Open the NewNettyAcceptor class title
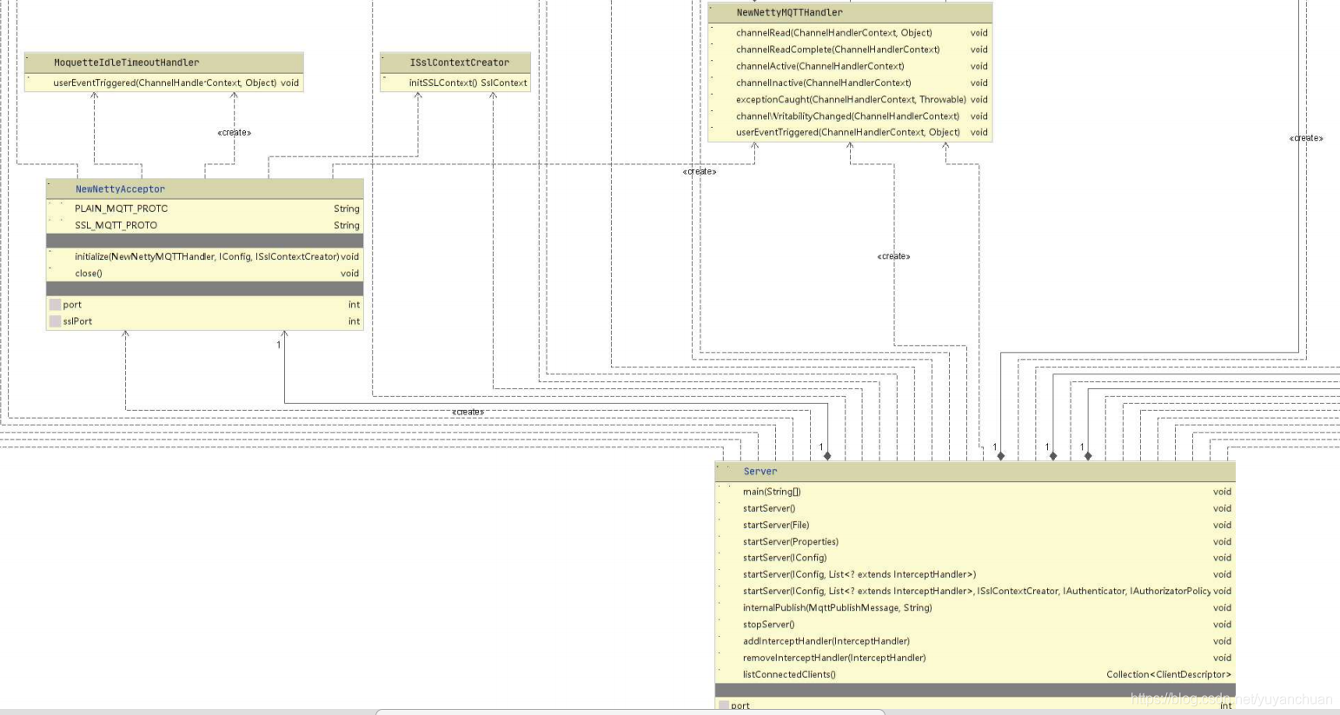 point(120,189)
